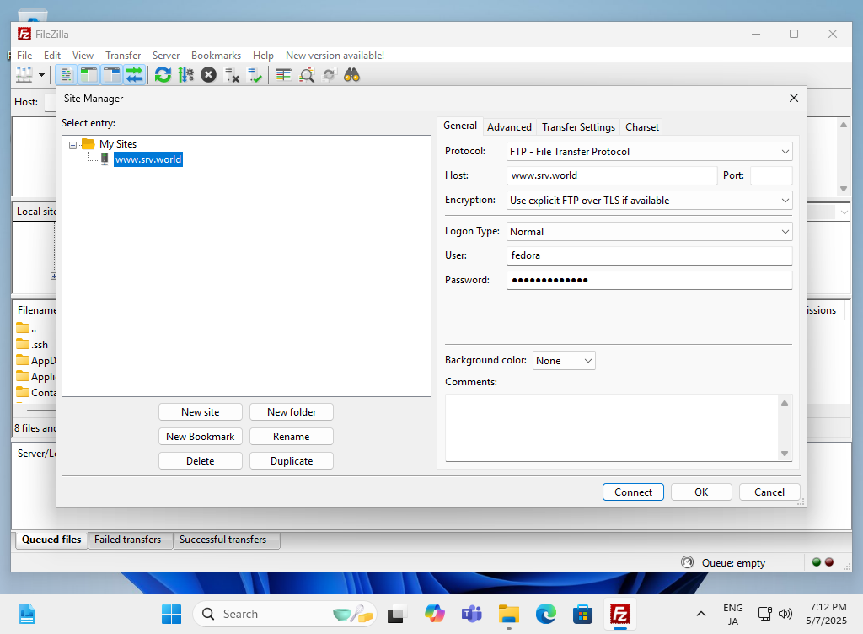The height and width of the screenshot is (634, 863).
Task: Open the Encryption dropdown
Action: (650, 201)
